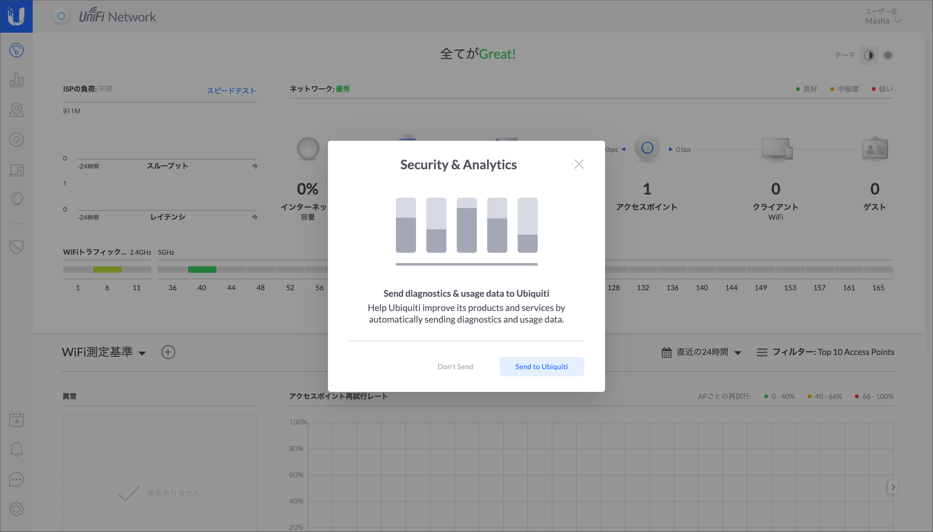The width and height of the screenshot is (933, 532).
Task: Click the クライアント WiFi count of 0
Action: pyautogui.click(x=775, y=189)
